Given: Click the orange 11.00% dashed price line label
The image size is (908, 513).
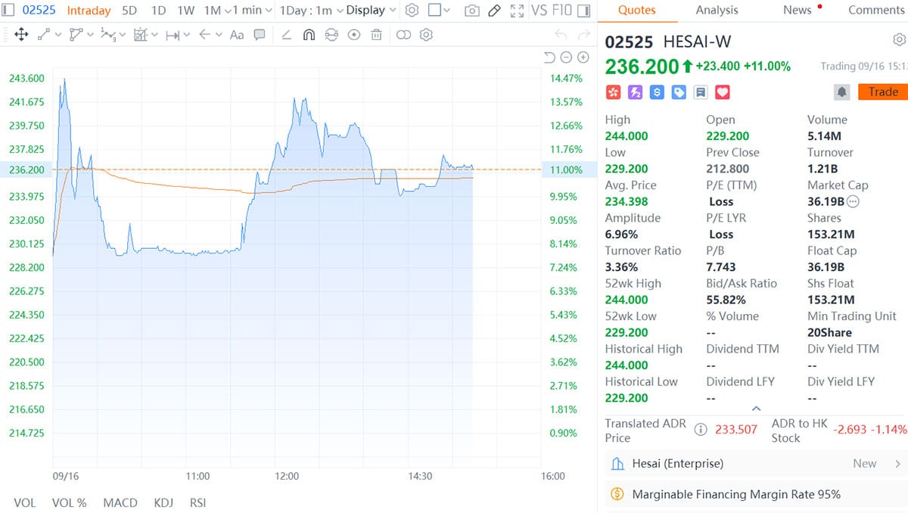Looking at the screenshot, I should click(x=567, y=169).
